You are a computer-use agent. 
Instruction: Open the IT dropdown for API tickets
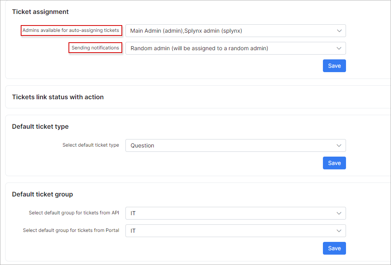(x=231, y=213)
